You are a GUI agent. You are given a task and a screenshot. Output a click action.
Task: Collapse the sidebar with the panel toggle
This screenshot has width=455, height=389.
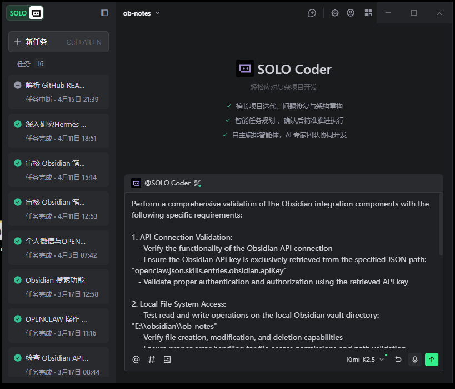pos(104,13)
